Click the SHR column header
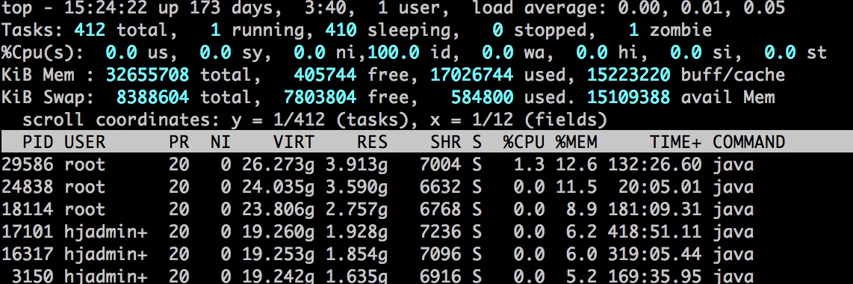Screen dimensions: 853x284 [x=446, y=142]
